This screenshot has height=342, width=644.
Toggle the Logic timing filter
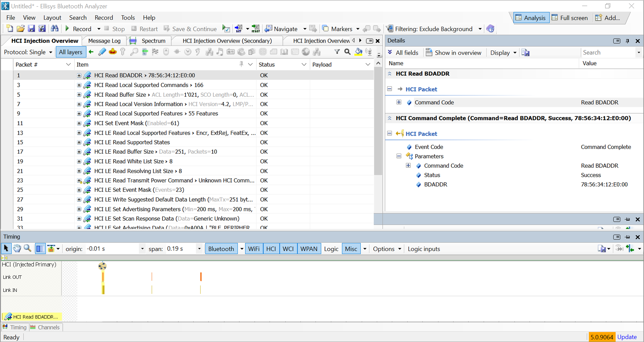coord(331,249)
